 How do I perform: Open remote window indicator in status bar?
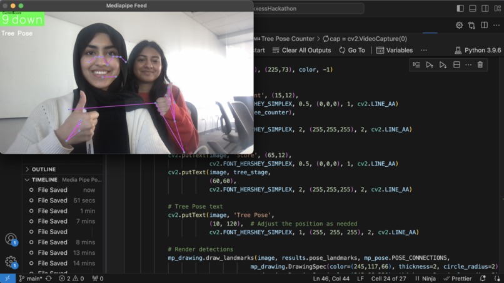click(8, 279)
